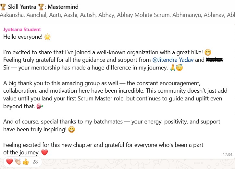
Task: Open the group member names list
Action: pos(117,15)
